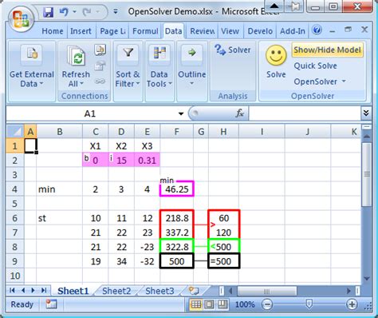This screenshot has width=378, height=318.
Task: Open the Office button menu
Action: (22, 18)
